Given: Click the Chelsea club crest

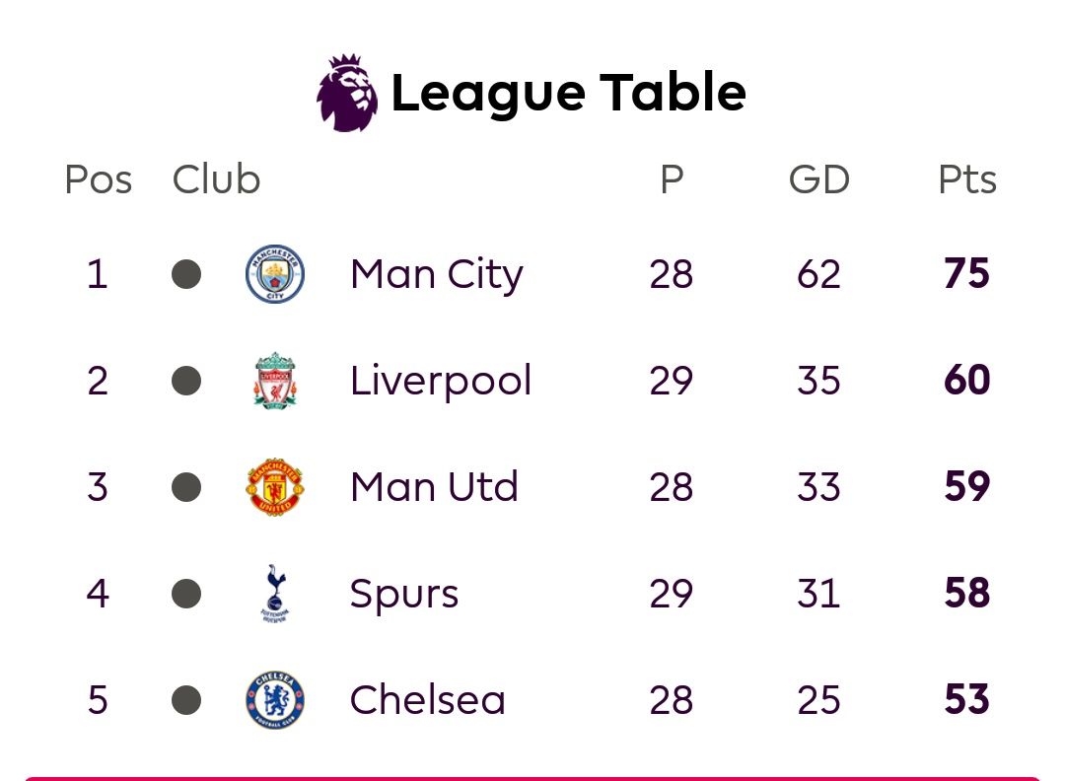Looking at the screenshot, I should tap(274, 700).
